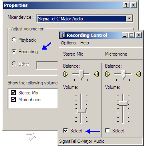The height and width of the screenshot is (148, 145).
Task: Click the Properties help question mark button
Action: (126, 5)
